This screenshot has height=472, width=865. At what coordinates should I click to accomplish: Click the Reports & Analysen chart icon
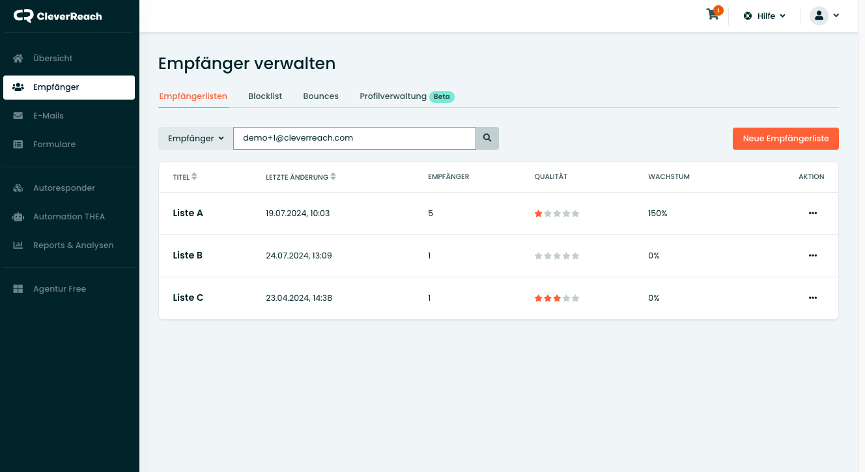pyautogui.click(x=18, y=245)
